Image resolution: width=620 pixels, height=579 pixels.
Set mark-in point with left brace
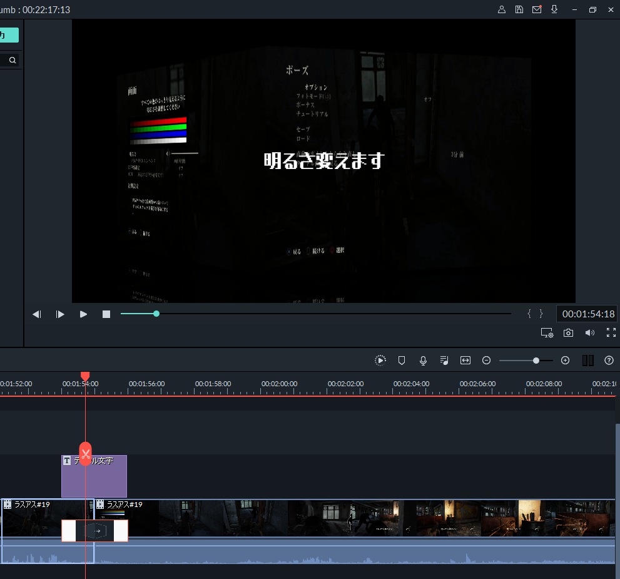[529, 314]
